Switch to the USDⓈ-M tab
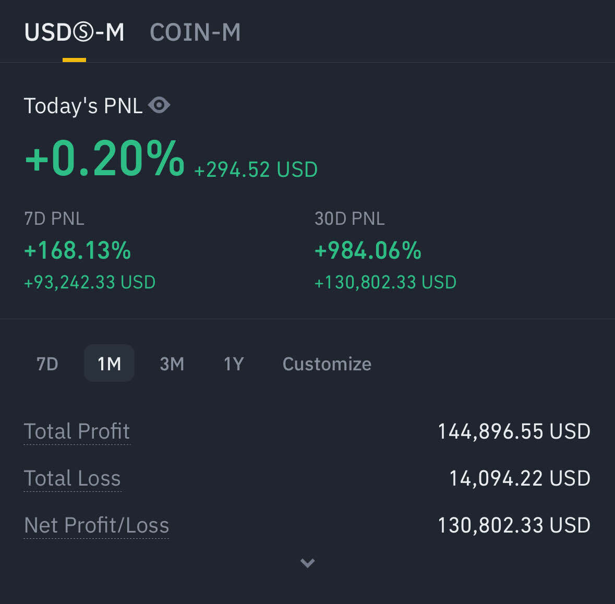The image size is (615, 604). 74,32
